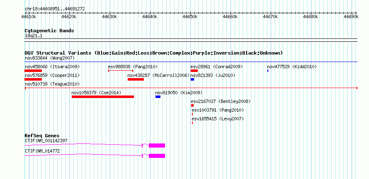Click the CTIF|NM_001142397 gene label

tap(46, 141)
